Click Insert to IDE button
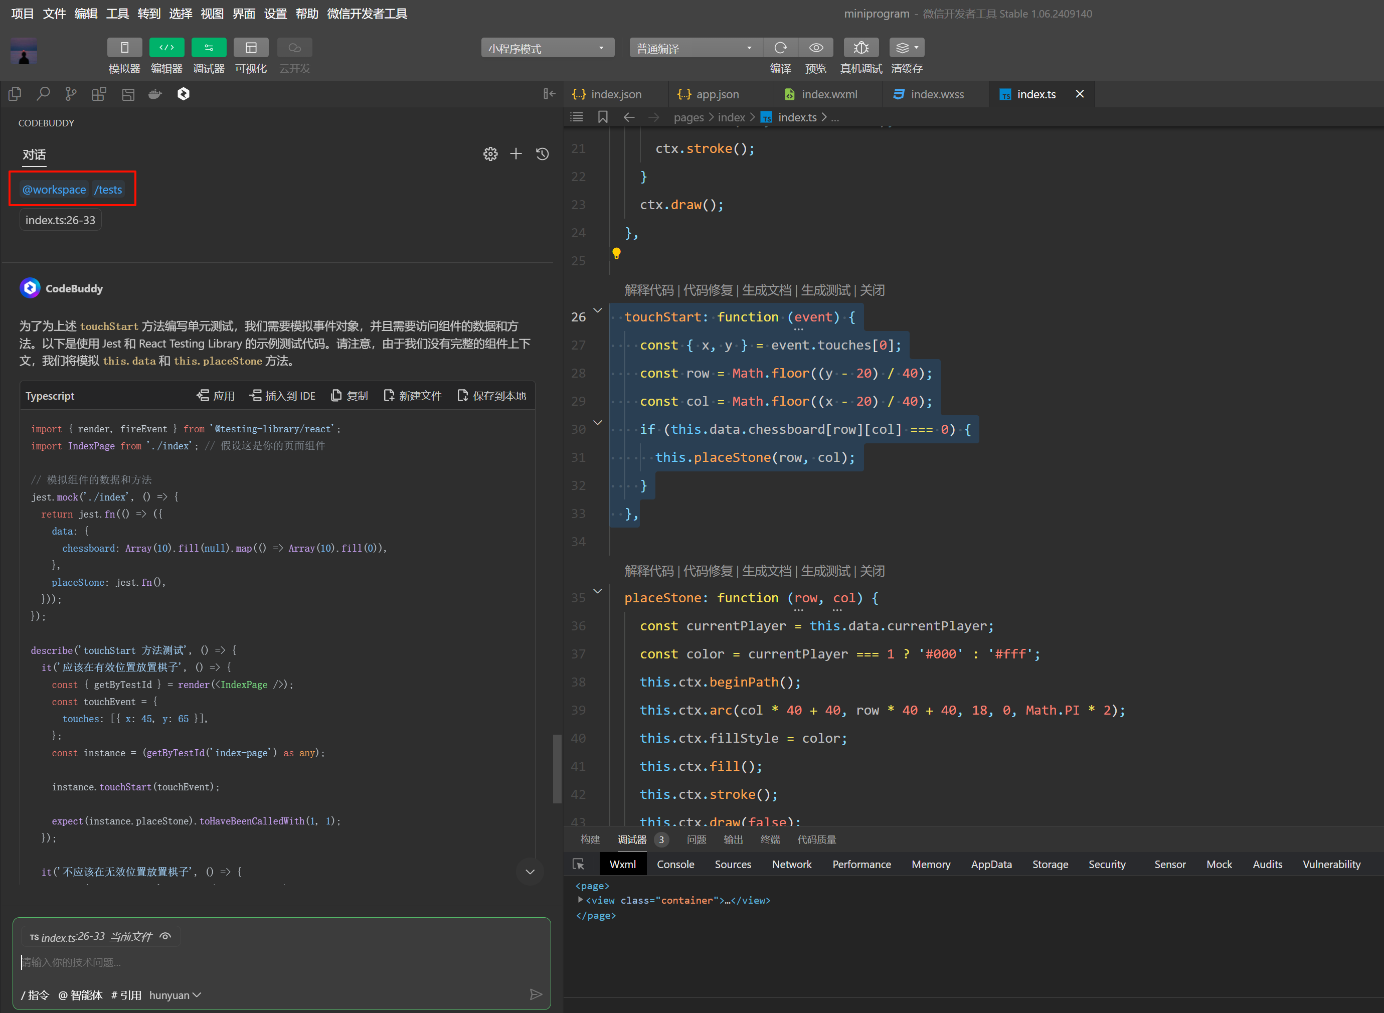Viewport: 1384px width, 1013px height. (283, 396)
